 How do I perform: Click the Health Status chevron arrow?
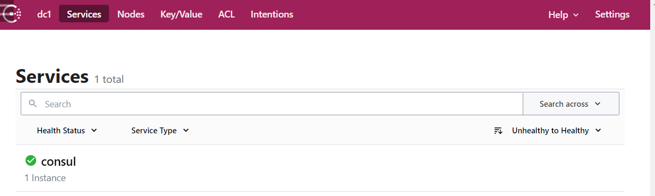94,130
